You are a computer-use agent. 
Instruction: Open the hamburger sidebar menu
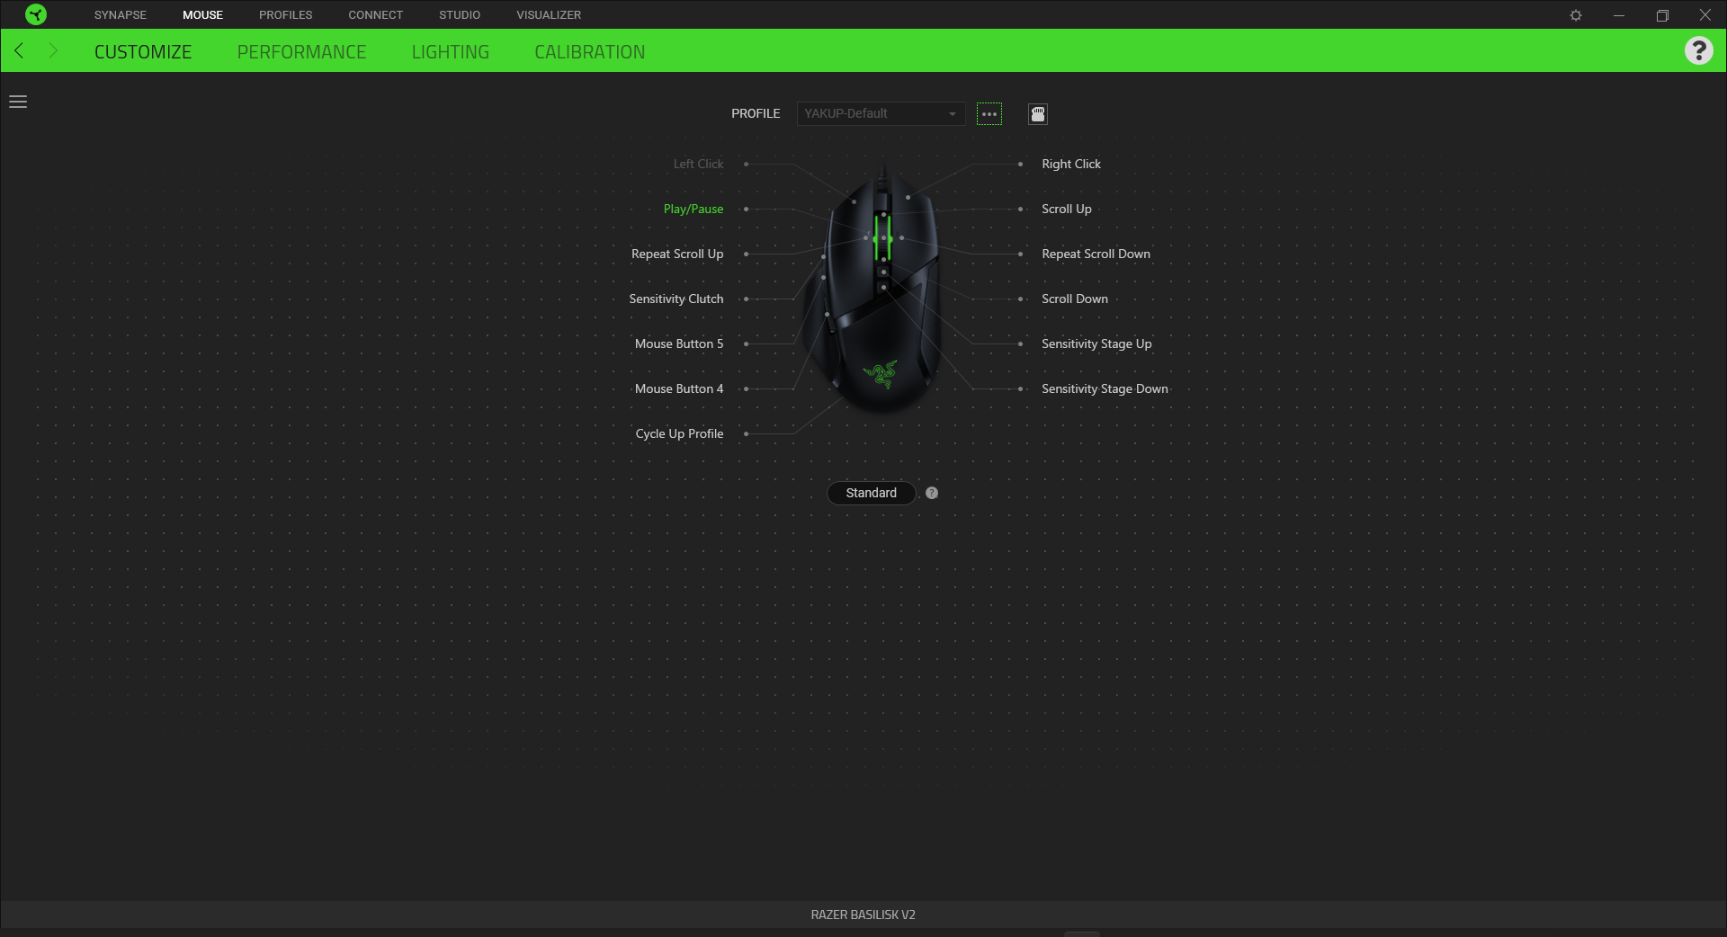pos(18,102)
